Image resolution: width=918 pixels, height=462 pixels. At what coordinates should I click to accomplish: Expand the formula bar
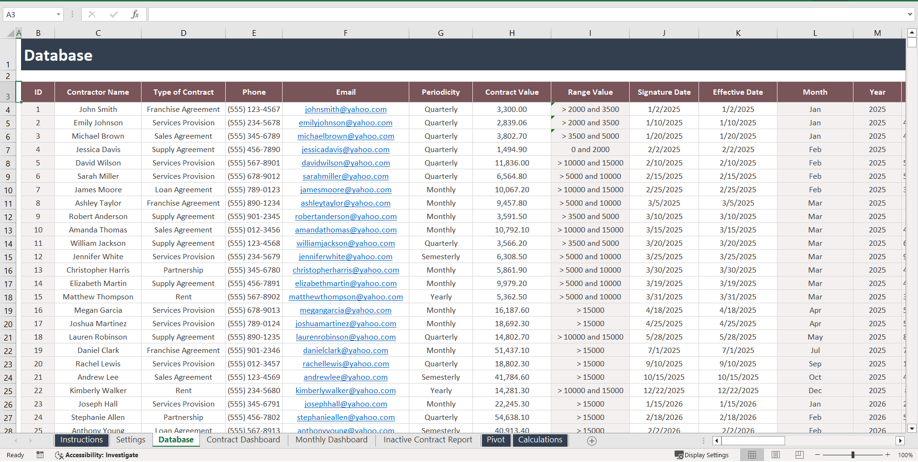click(910, 14)
